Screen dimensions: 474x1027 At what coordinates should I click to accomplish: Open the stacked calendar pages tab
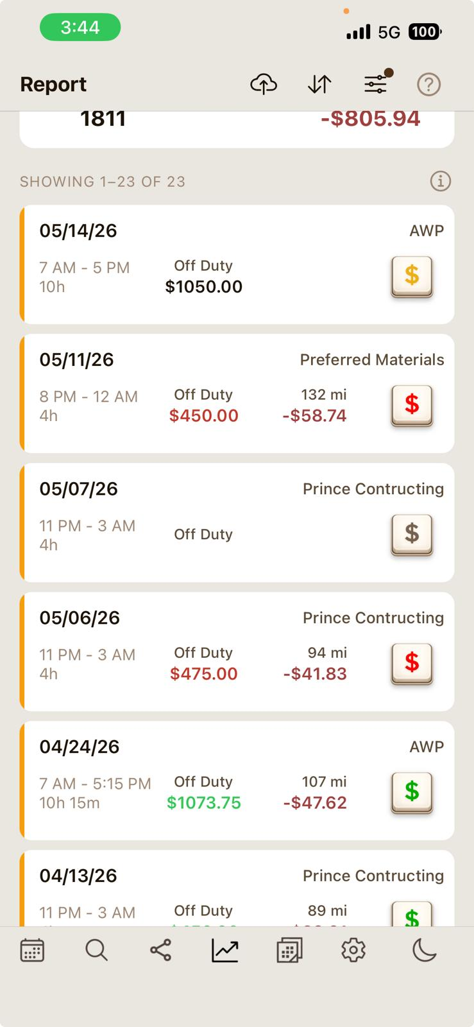(289, 950)
